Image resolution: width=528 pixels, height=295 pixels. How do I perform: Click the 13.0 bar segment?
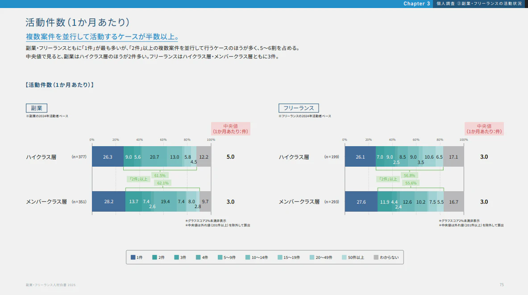[175, 156]
